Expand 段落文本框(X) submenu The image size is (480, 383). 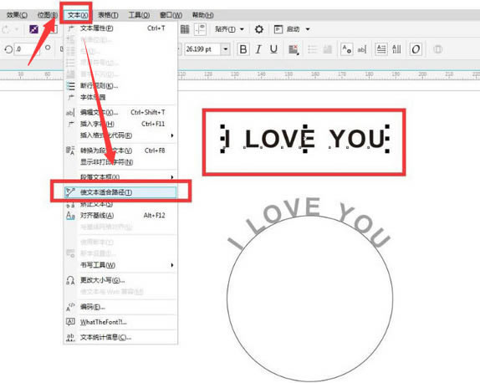coord(120,177)
